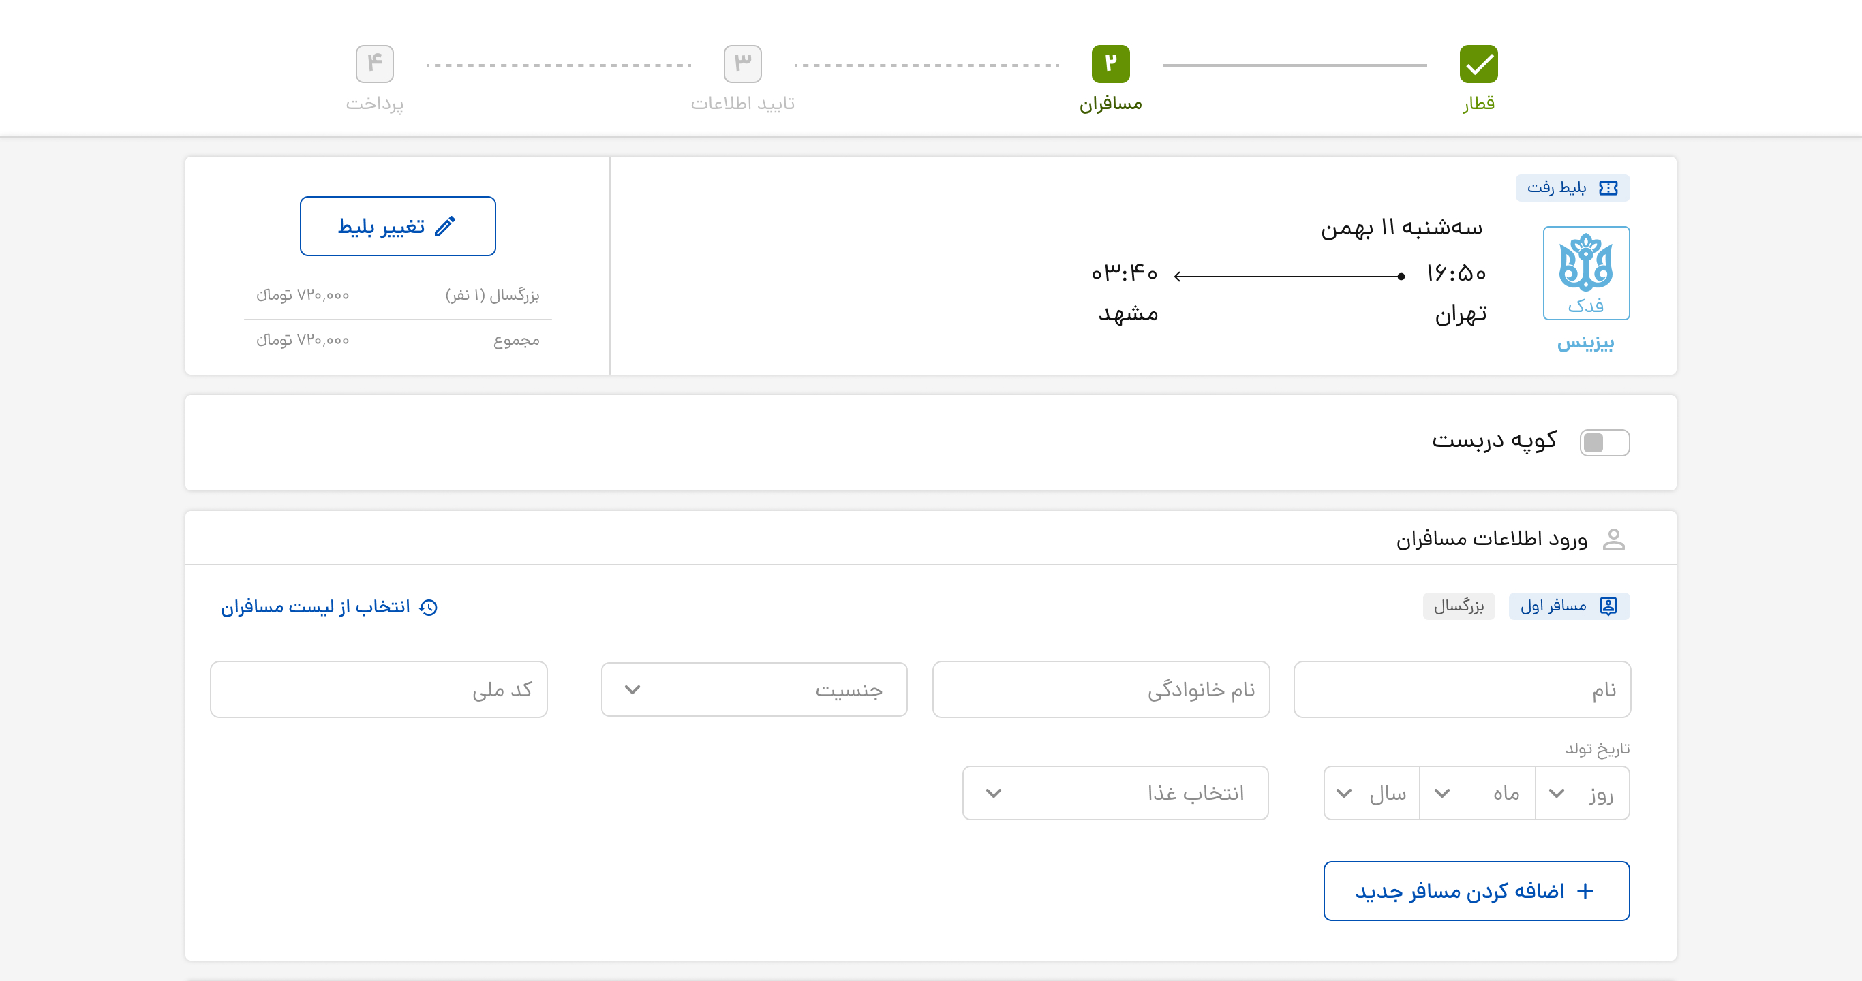1862x981 pixels.
Task: Click the passenger badge icon beside مسافر اول
Action: [1608, 606]
